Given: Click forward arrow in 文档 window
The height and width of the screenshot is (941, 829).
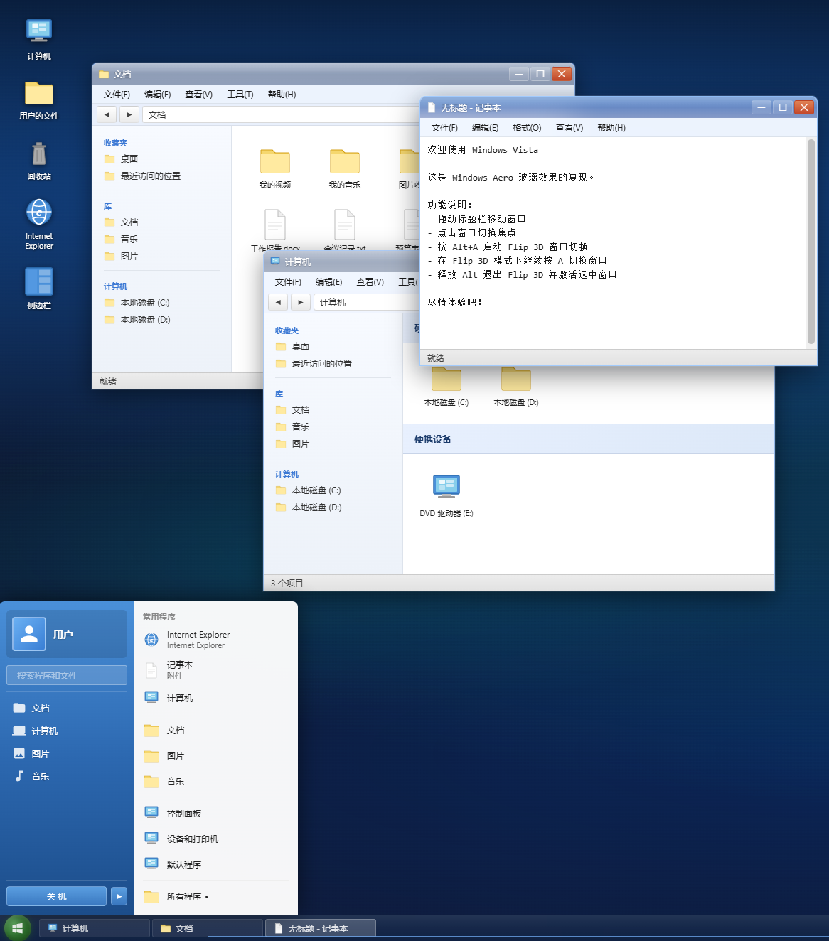Looking at the screenshot, I should coord(129,114).
